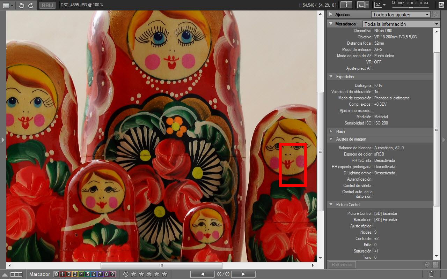Delete the image with the trash icon

431,274
